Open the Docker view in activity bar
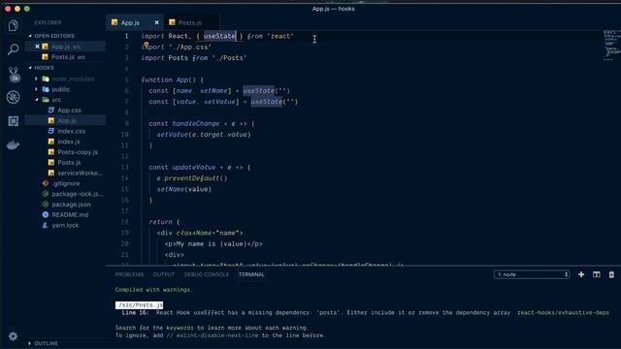 pyautogui.click(x=13, y=144)
